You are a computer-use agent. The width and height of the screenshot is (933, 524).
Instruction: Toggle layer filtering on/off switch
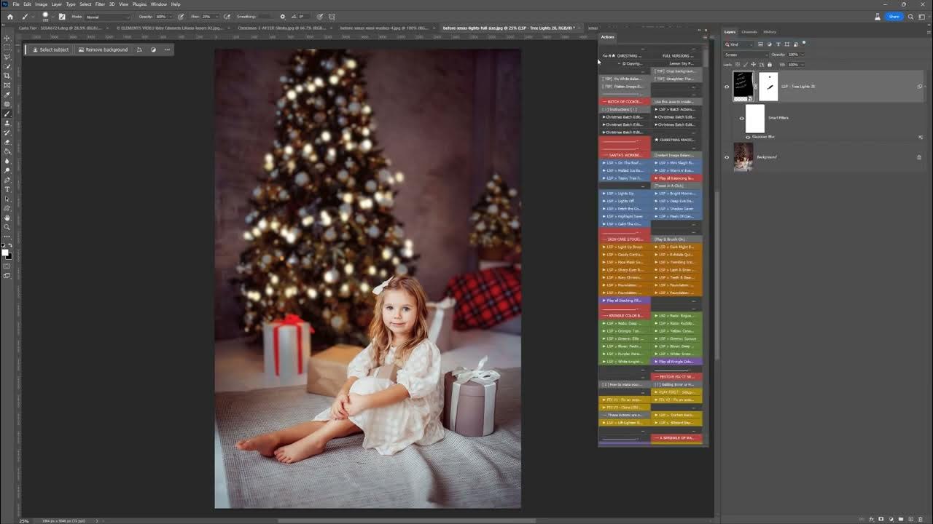click(x=804, y=43)
